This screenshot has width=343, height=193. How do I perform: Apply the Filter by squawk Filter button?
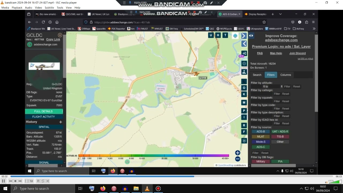pos(277,101)
